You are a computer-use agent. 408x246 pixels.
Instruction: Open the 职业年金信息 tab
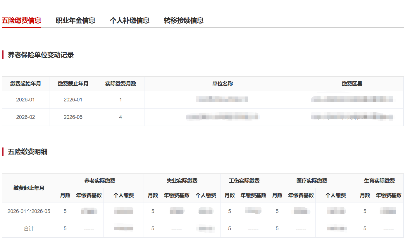coord(75,20)
